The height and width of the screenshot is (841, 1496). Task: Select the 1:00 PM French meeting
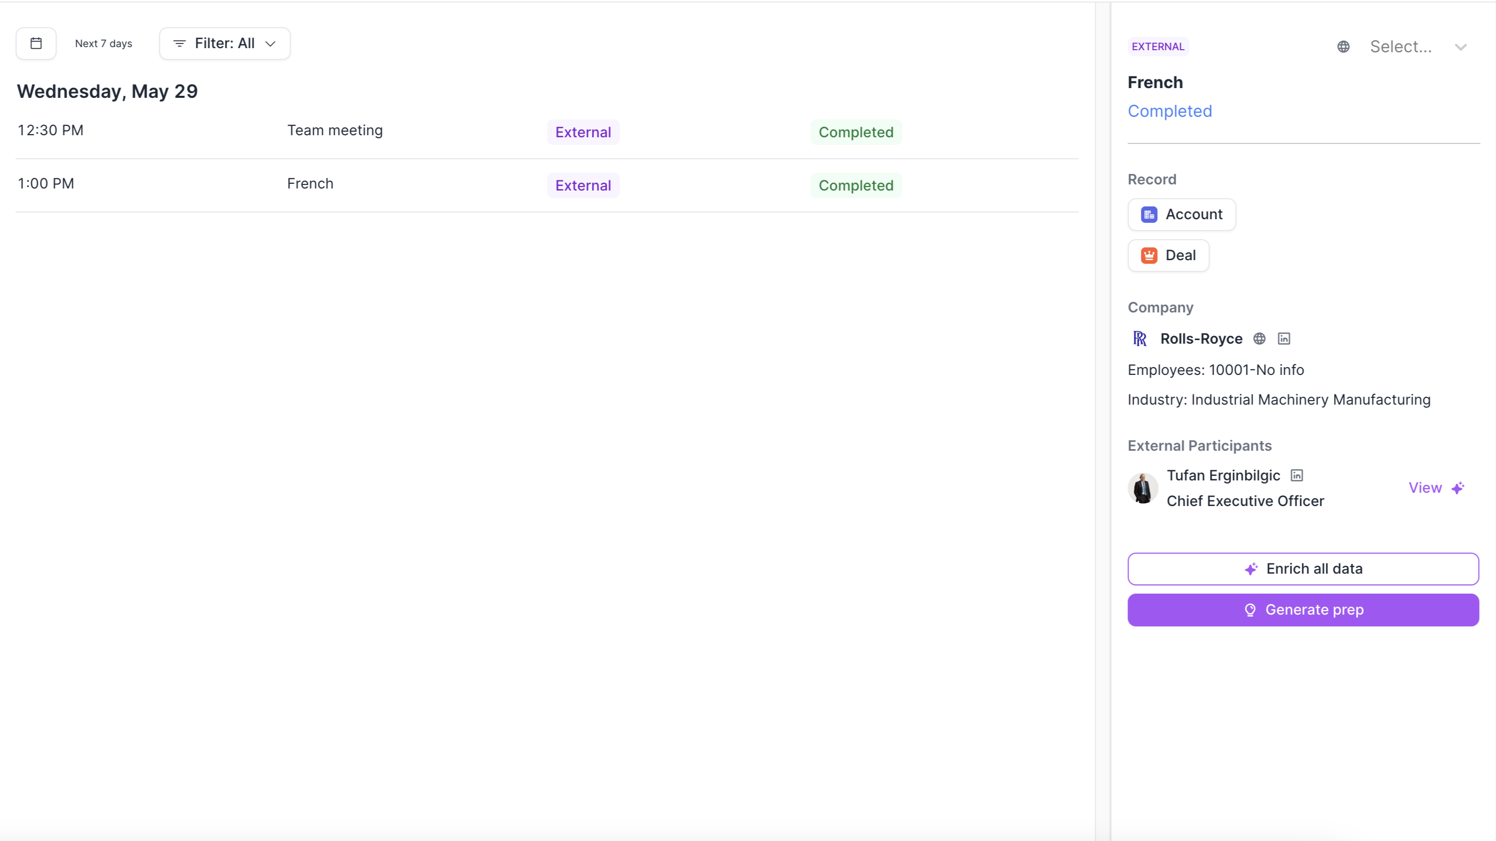[x=310, y=184]
